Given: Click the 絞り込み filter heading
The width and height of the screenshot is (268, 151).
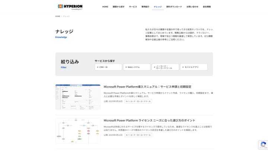Looking at the screenshot, I should click(70, 62).
